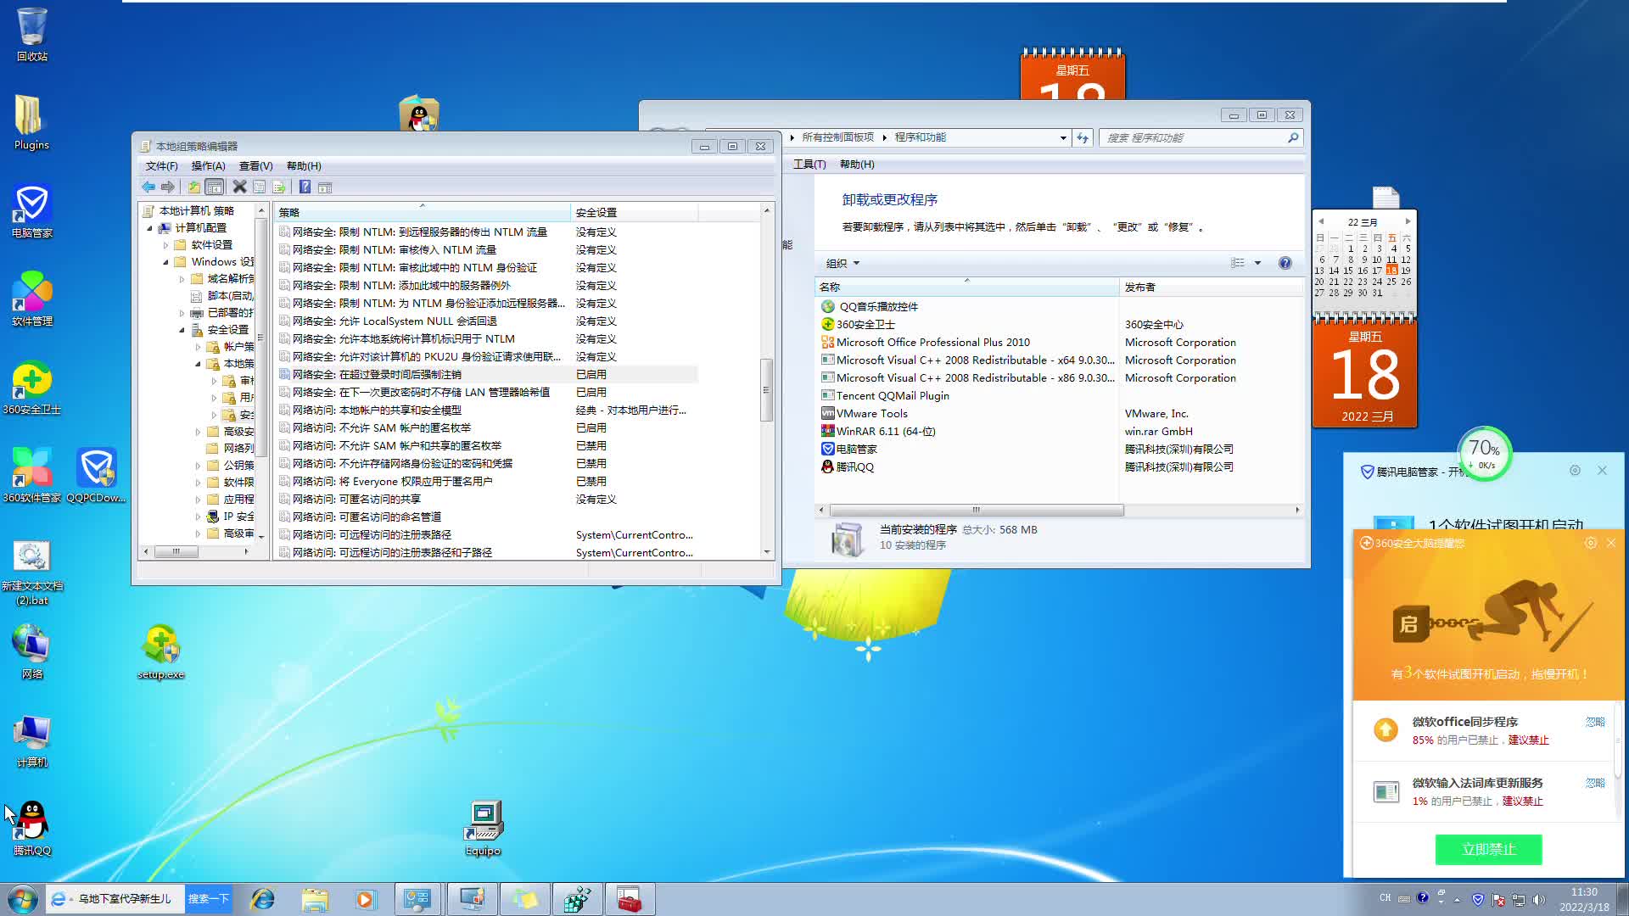
Task: Select 本地计算机 策略 root tree item
Action: [197, 211]
